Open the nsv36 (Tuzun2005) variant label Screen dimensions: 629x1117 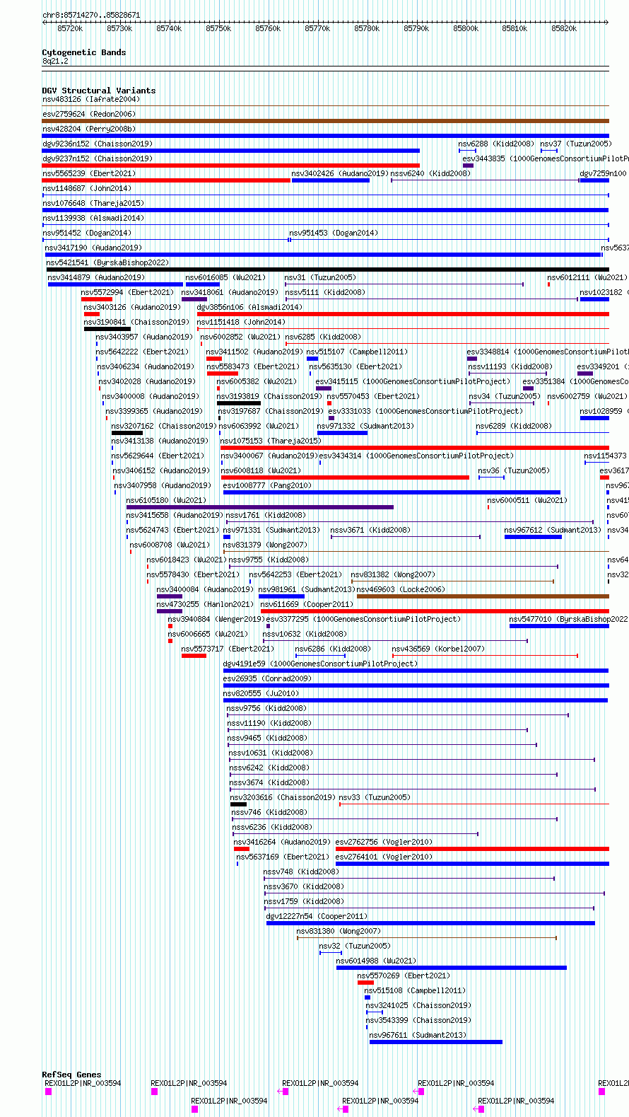[514, 470]
